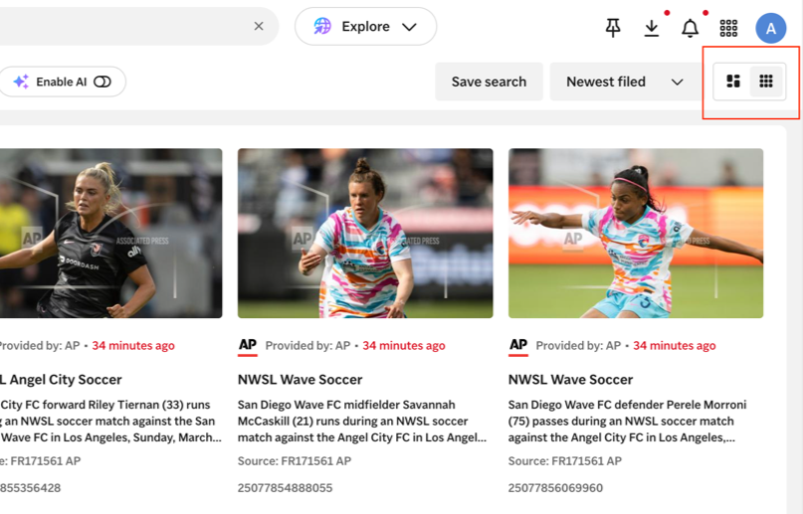Image resolution: width=803 pixels, height=514 pixels.
Task: Open the apps grid launcher icon
Action: pos(728,28)
